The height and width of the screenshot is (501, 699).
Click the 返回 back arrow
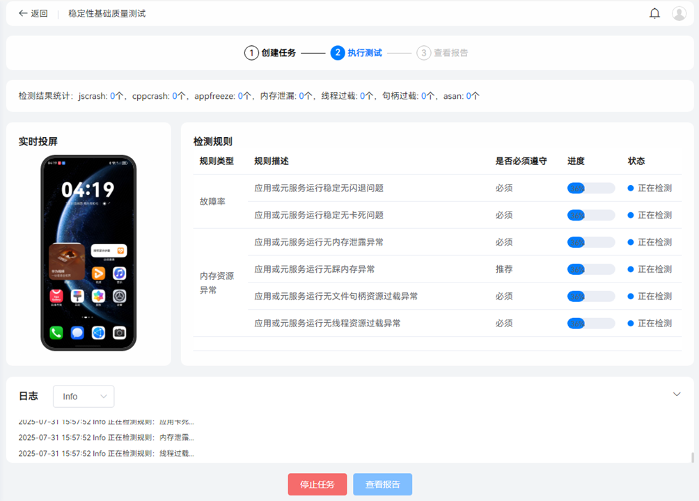33,13
